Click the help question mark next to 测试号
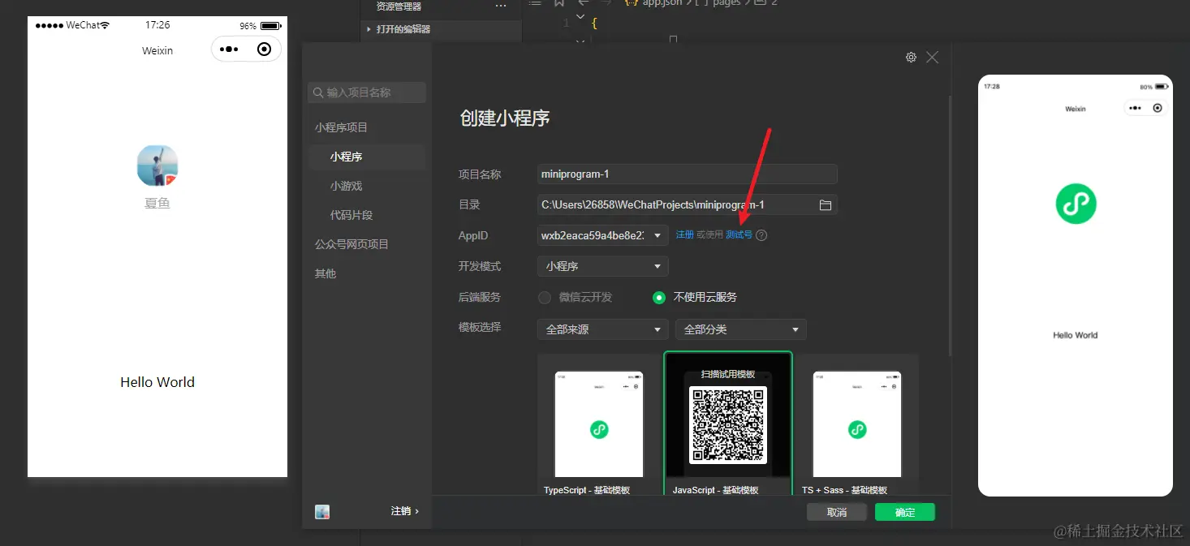Viewport: 1190px width, 546px height. pos(761,235)
